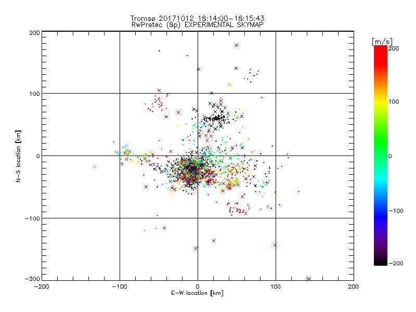Click the colorbar label '100'
This screenshot has width=416, height=312.
point(394,101)
